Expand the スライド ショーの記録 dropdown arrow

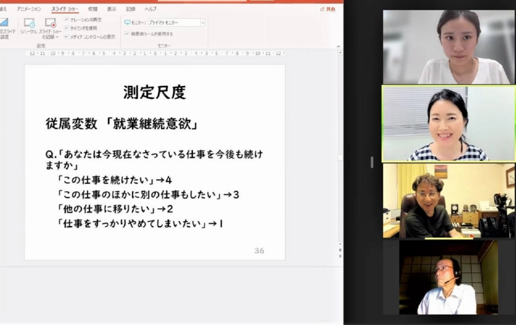57,37
